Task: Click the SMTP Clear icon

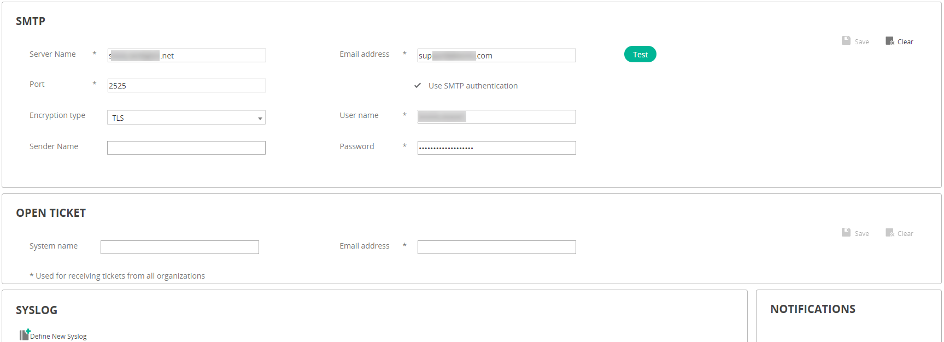Action: [890, 41]
